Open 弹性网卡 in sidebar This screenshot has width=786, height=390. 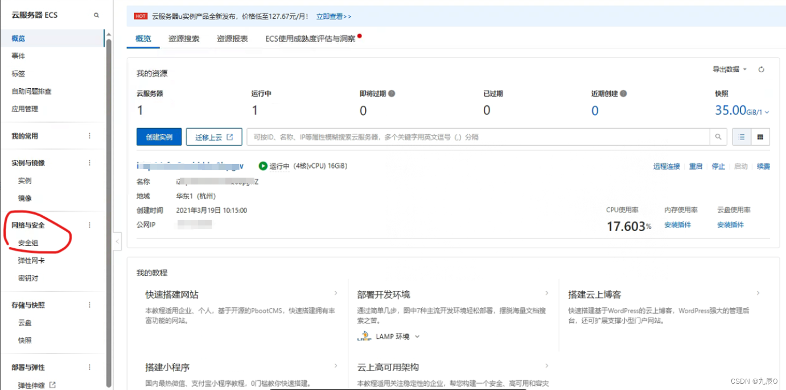tap(31, 261)
